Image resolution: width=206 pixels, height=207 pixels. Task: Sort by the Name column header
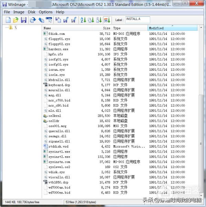67,28
